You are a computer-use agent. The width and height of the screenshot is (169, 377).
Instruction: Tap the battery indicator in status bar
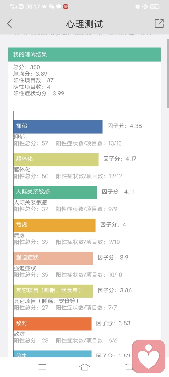[155, 7]
